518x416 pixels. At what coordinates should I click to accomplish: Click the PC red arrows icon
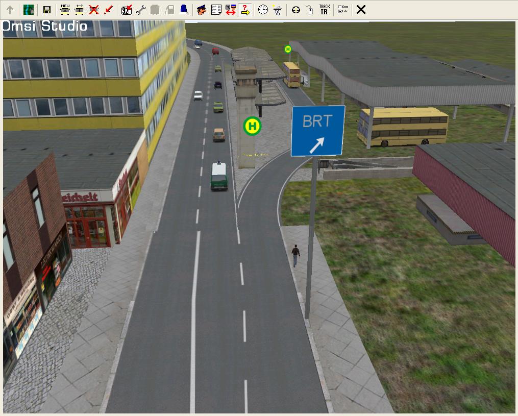pos(230,9)
